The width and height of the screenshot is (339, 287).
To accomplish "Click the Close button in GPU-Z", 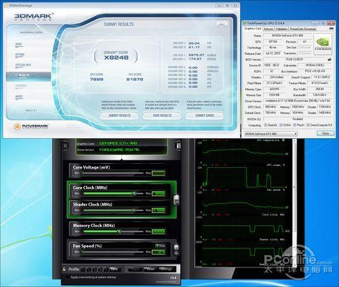I will point(325,133).
